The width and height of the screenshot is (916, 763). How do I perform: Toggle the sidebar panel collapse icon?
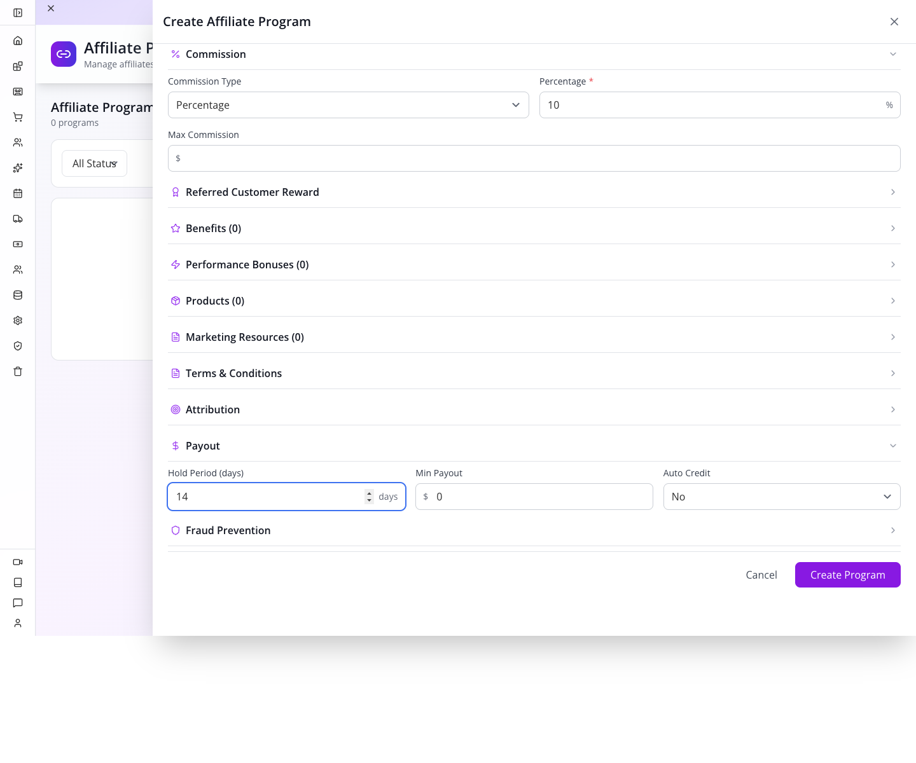click(x=18, y=13)
